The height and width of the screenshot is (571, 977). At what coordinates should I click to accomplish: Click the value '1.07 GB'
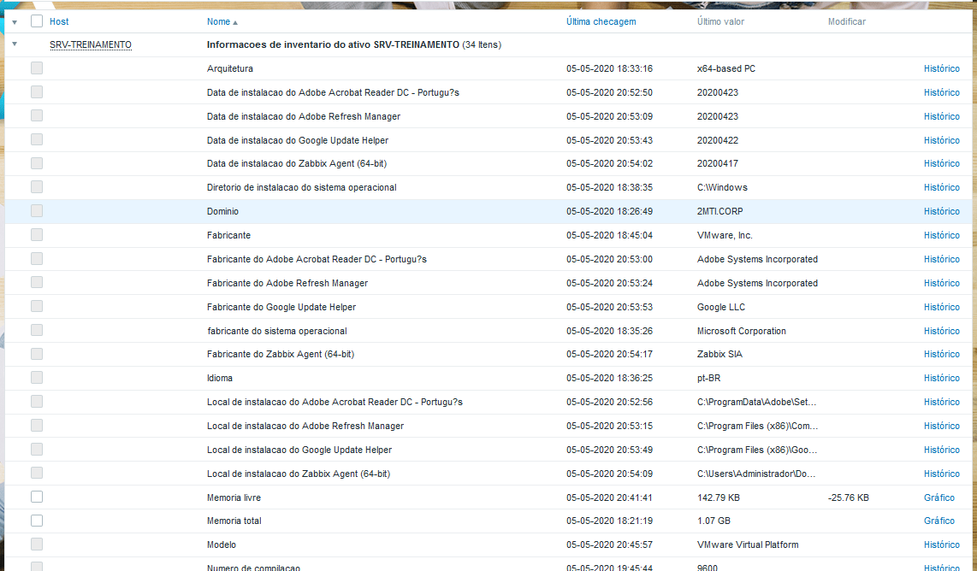pos(714,521)
